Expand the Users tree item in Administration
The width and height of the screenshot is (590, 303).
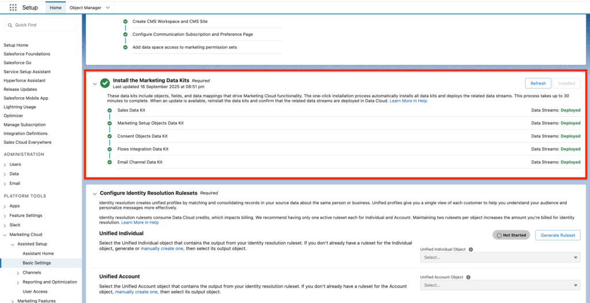coord(5,164)
